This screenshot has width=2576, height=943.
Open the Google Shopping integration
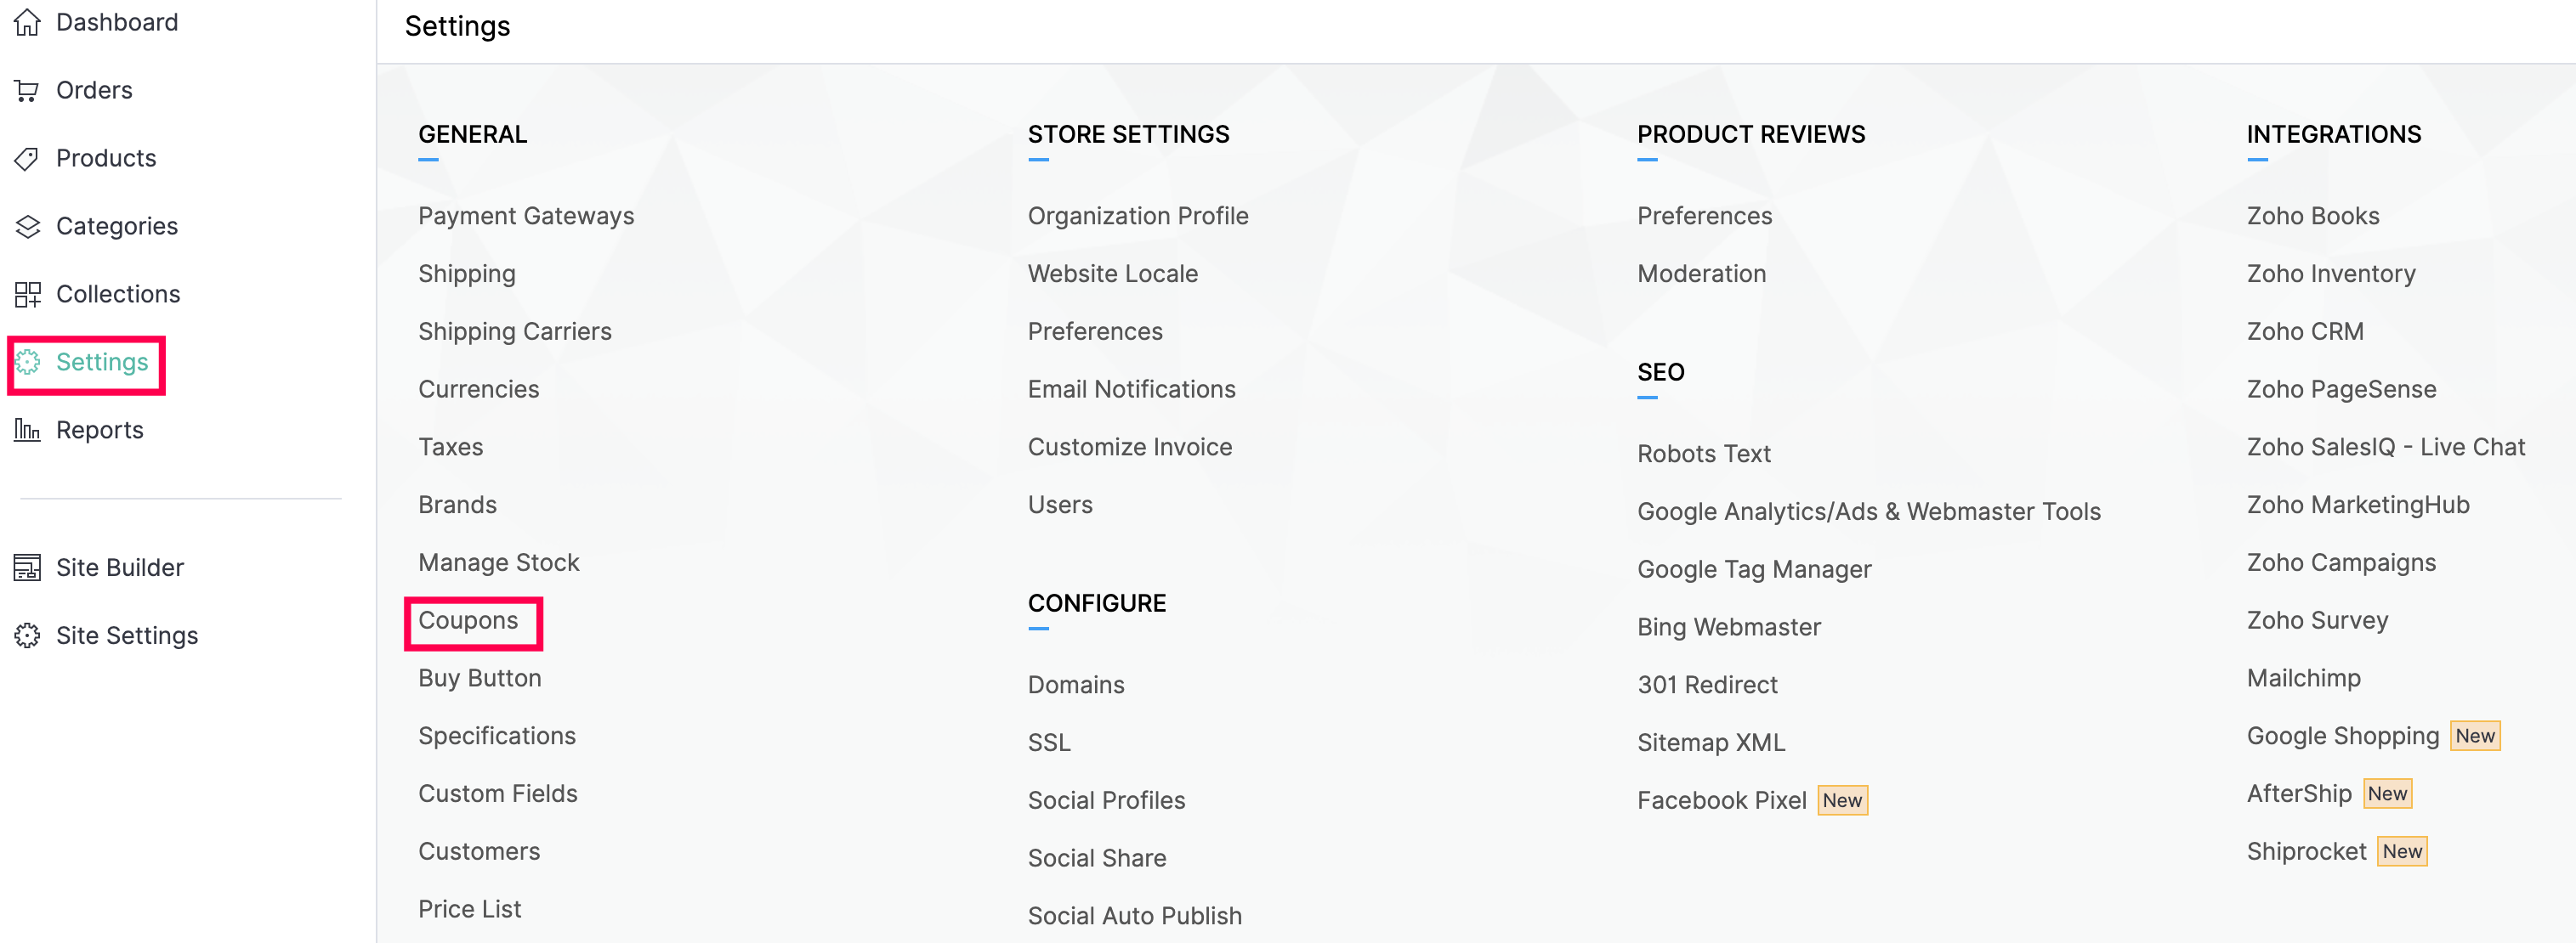pyautogui.click(x=2343, y=737)
